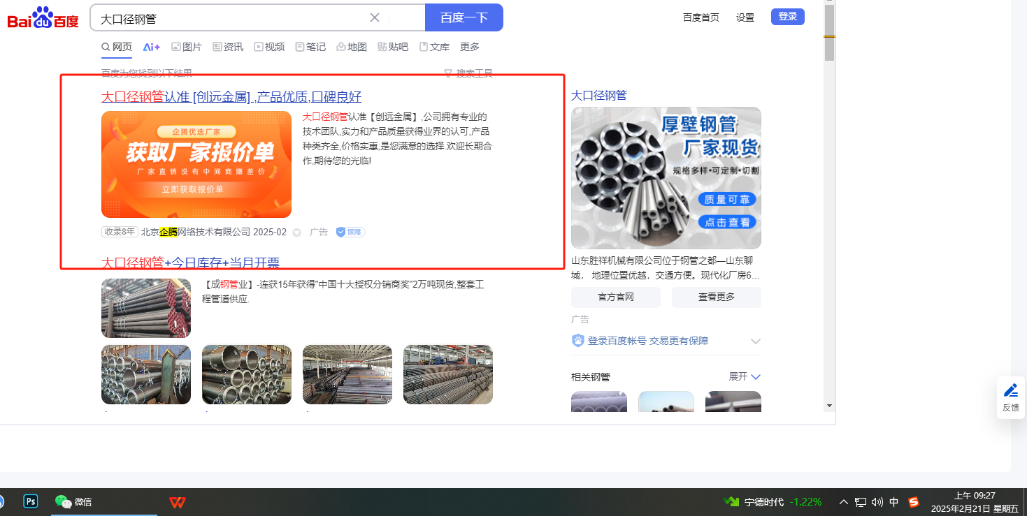Click the 收录8年 badge

120,232
